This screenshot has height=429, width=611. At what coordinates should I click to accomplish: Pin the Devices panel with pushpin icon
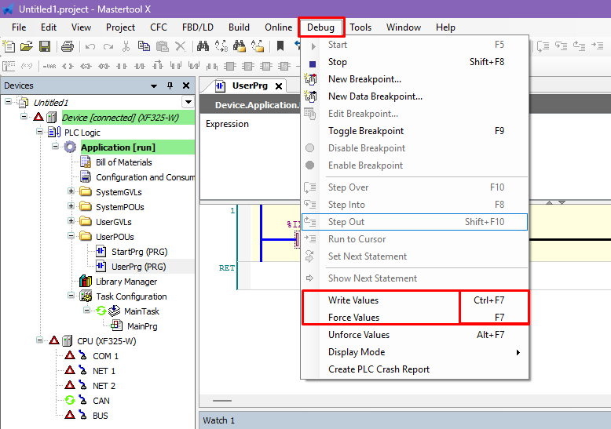(x=170, y=85)
